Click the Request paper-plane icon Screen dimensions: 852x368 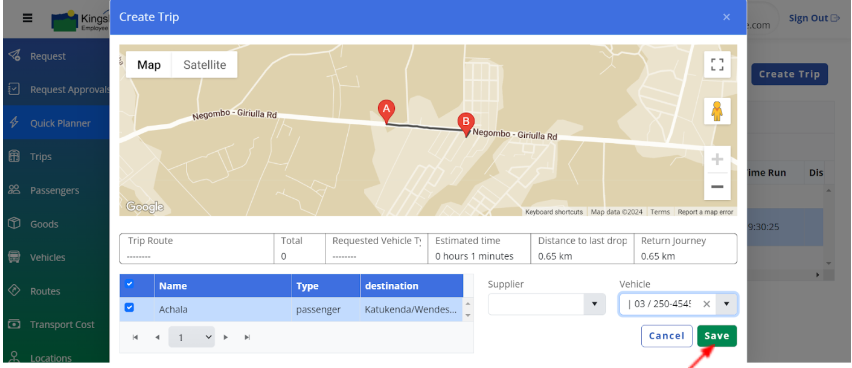click(14, 56)
